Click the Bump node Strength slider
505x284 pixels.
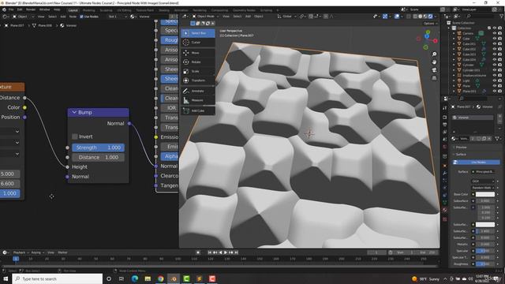[98, 148]
